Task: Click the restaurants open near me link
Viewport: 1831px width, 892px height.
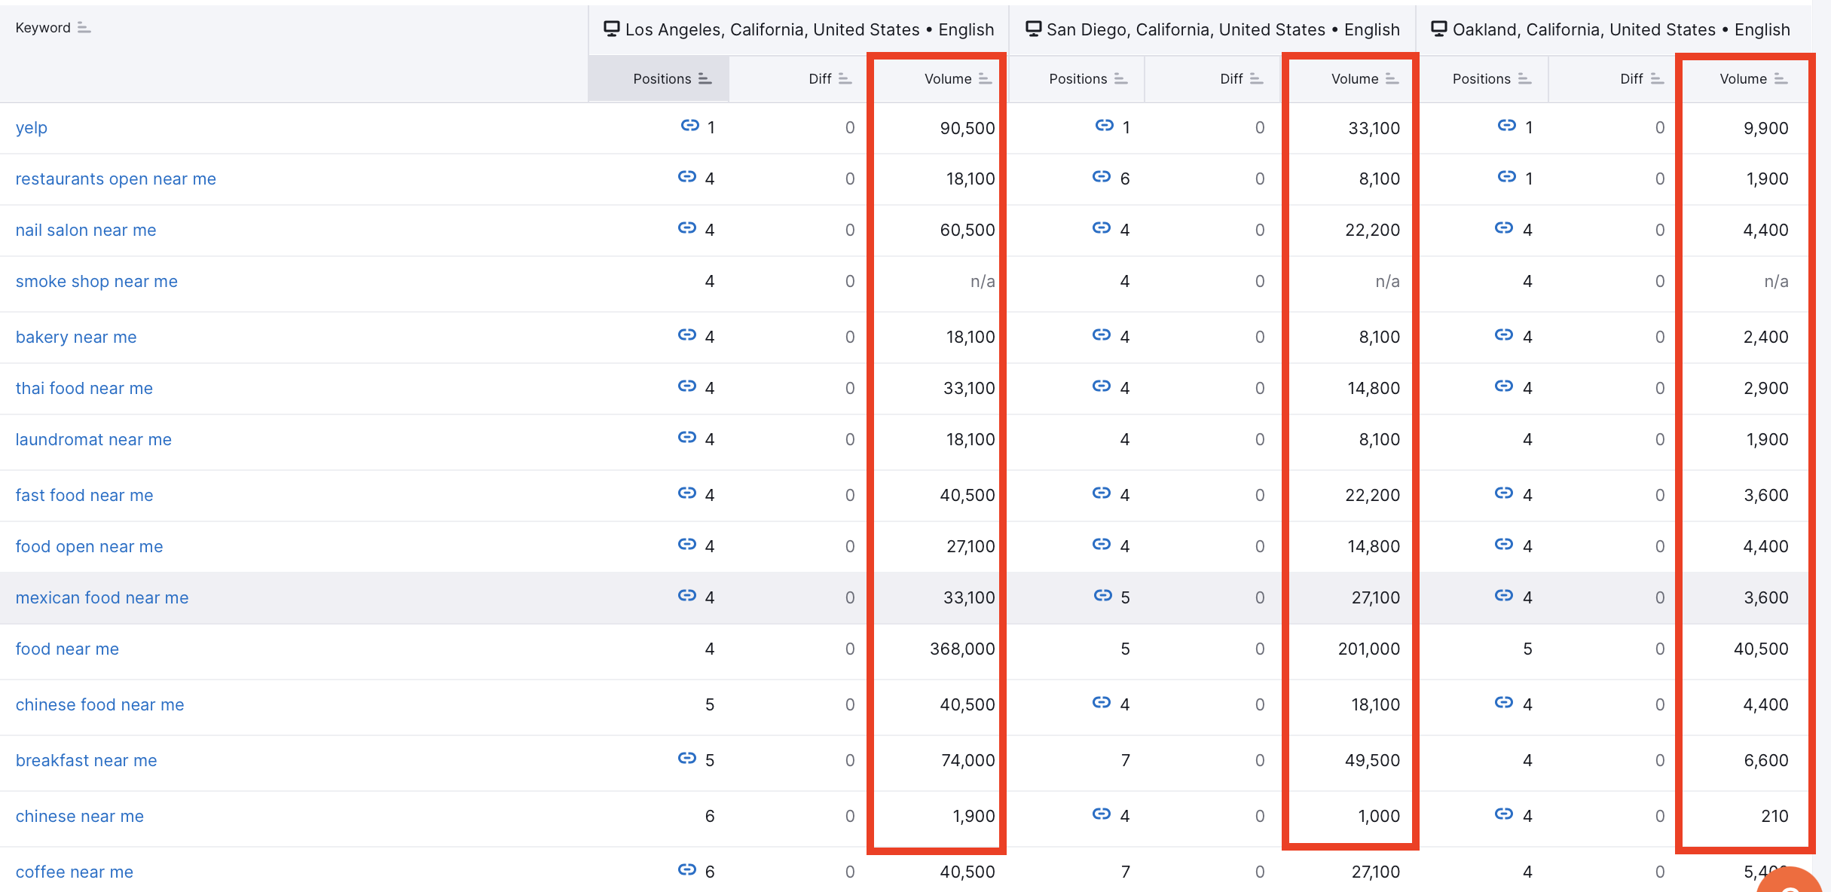Action: [x=115, y=178]
